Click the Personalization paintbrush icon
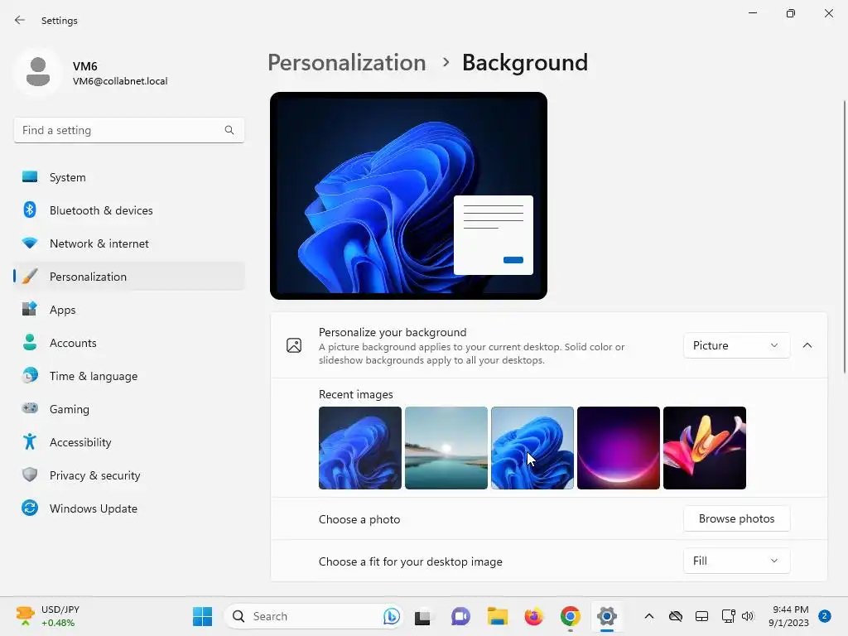The height and width of the screenshot is (636, 848). pyautogui.click(x=30, y=277)
